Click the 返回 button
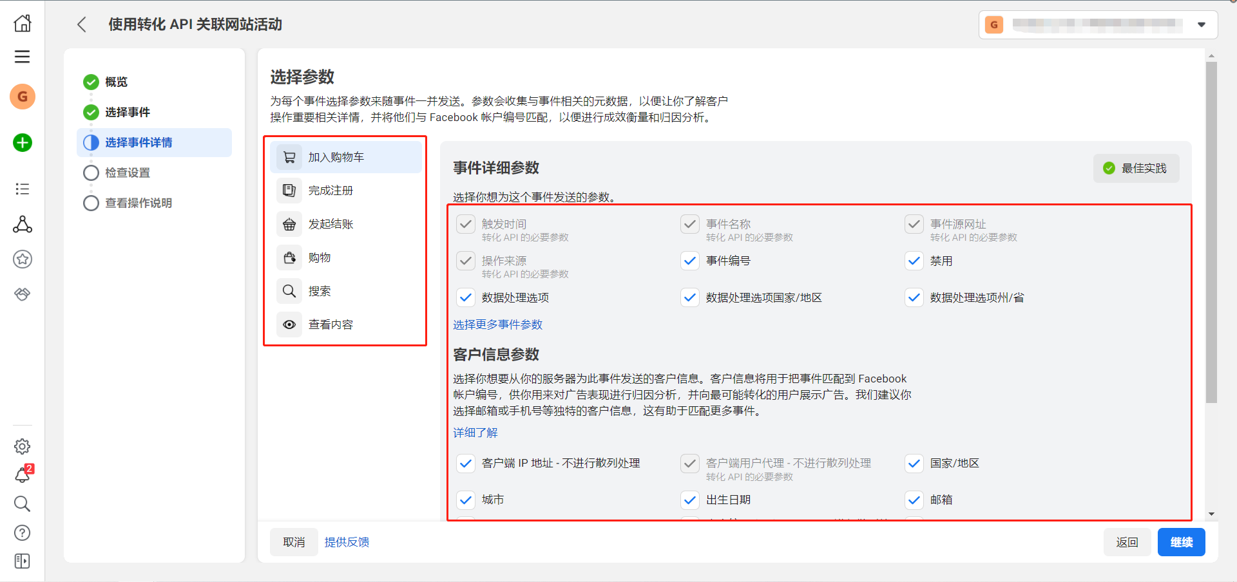Viewport: 1237px width, 582px height. (1127, 542)
